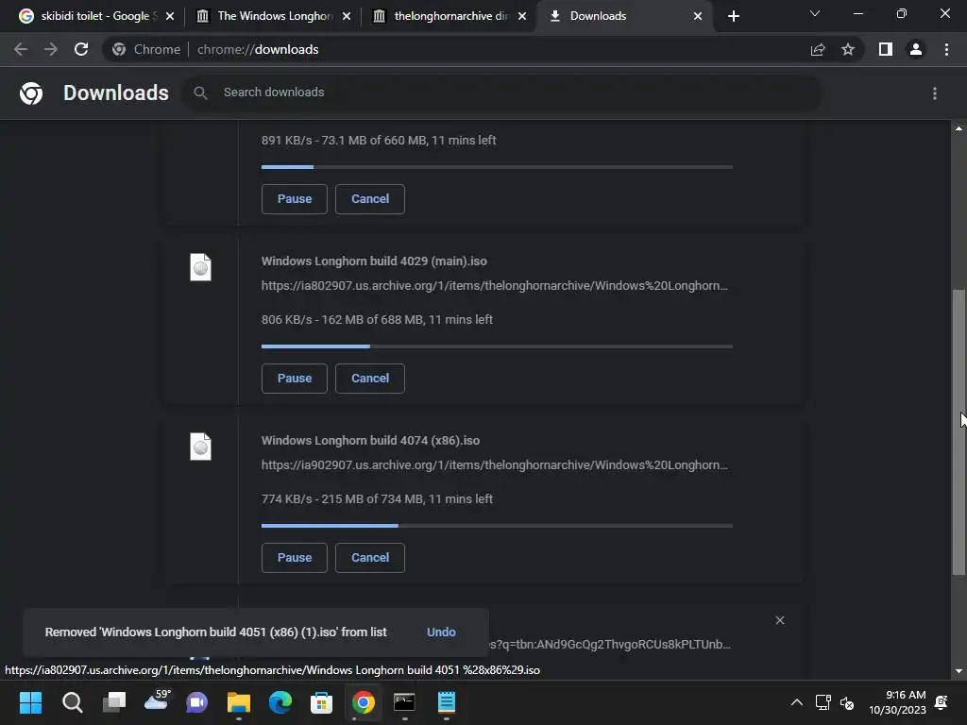
Task: Open the Notepad app on taskbar
Action: pos(447,702)
